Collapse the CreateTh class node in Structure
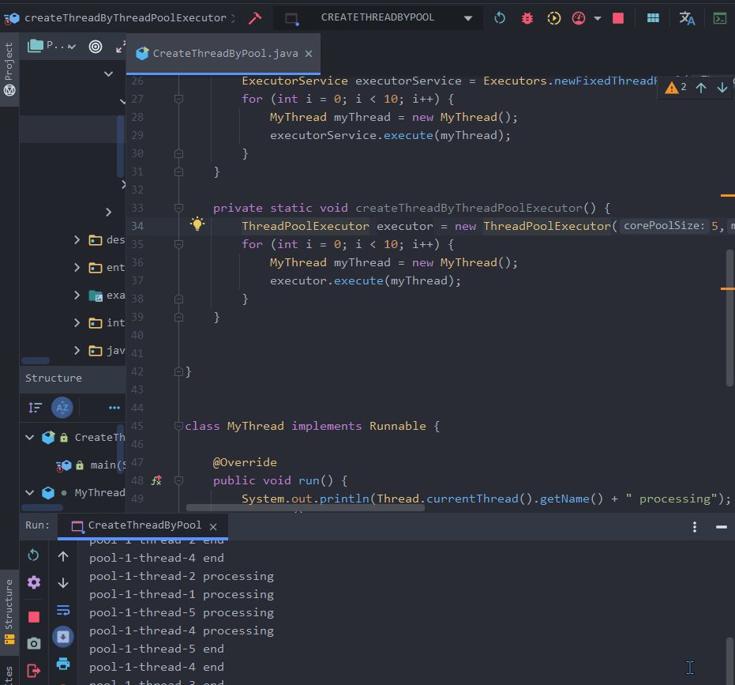735x685 pixels. (29, 437)
